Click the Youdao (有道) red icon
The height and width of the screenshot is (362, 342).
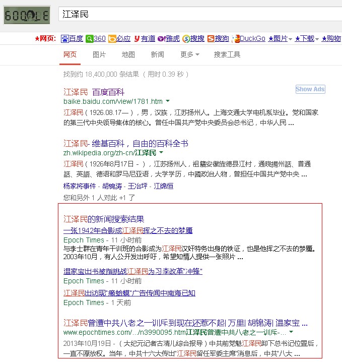click(x=137, y=38)
